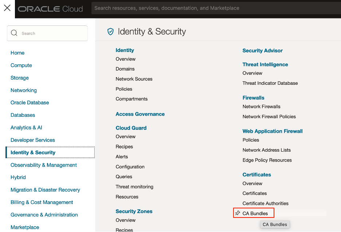Open Threat Indicator Database link

pos(270,83)
